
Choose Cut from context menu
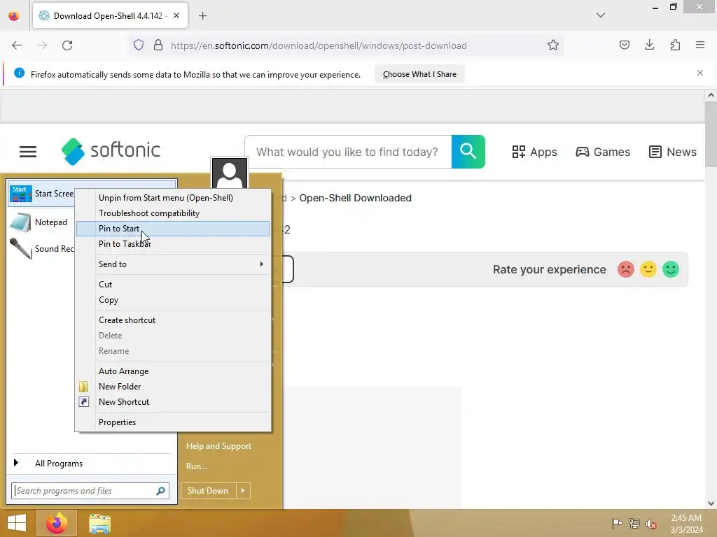pos(174,285)
